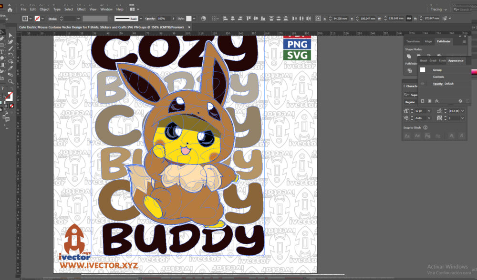
Task: Open arrange documents dropdown
Action: click(134, 10)
